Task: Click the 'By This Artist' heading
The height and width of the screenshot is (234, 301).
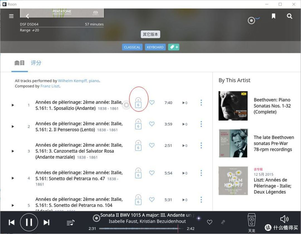Action: click(x=234, y=80)
